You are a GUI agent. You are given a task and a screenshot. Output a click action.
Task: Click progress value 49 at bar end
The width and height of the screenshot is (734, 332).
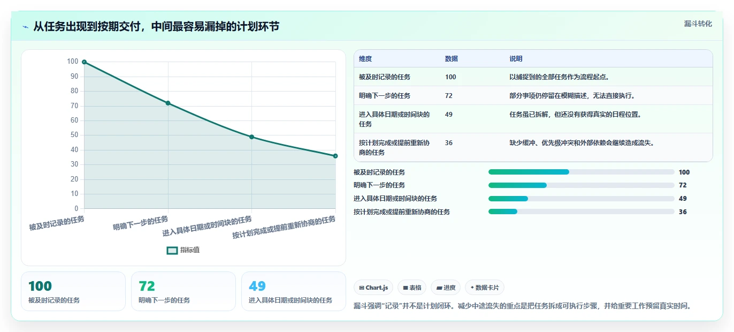(x=683, y=199)
